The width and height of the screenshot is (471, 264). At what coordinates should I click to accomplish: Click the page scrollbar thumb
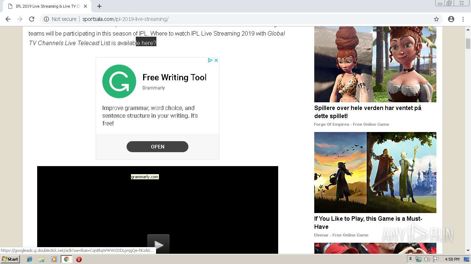[x=468, y=43]
